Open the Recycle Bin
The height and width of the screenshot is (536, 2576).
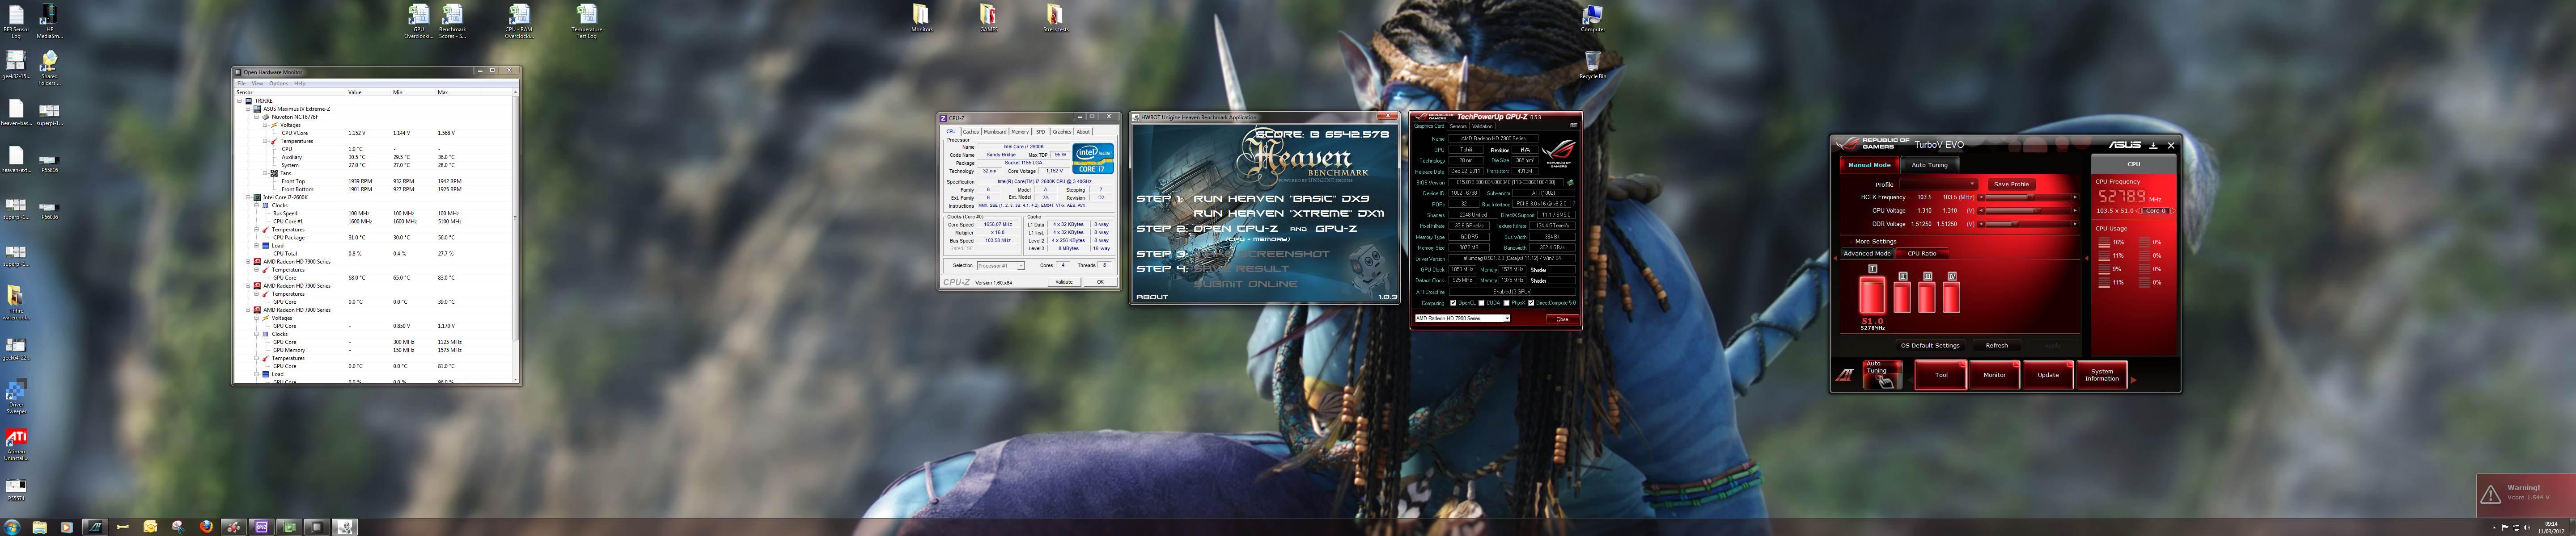(x=1593, y=63)
